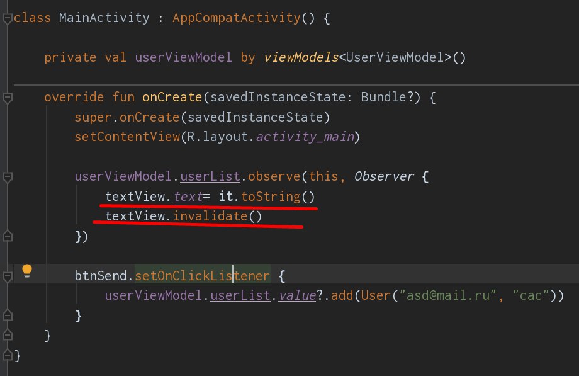Click the MainActivity class name
579x376 pixels.
tap(104, 18)
